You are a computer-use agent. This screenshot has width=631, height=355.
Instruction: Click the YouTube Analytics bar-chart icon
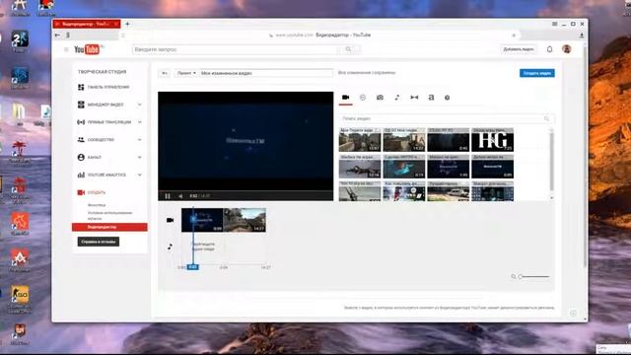(x=81, y=175)
